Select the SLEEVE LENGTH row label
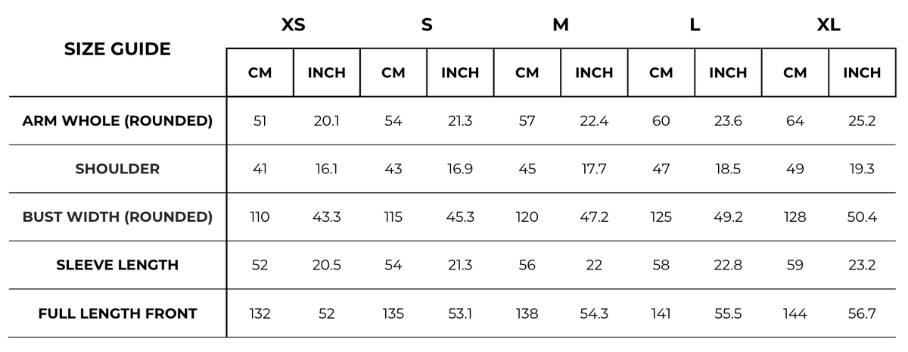Screen dimensions: 908x352 [x=117, y=265]
